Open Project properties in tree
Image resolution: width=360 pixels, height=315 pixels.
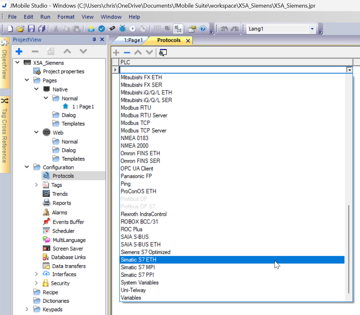pos(64,72)
